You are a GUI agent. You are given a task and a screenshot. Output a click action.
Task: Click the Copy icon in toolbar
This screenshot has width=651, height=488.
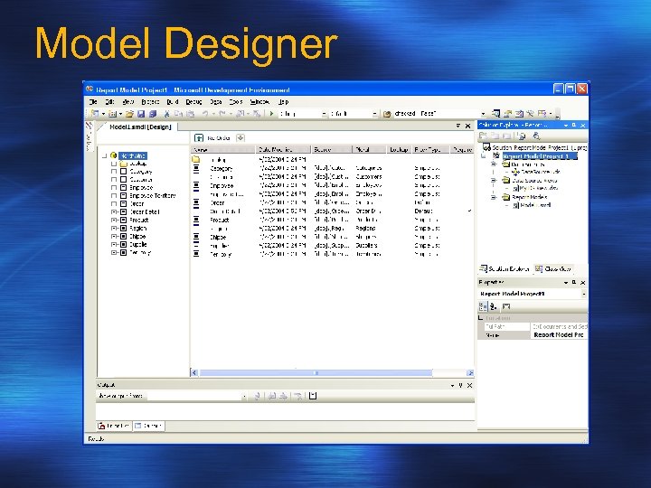(x=178, y=113)
